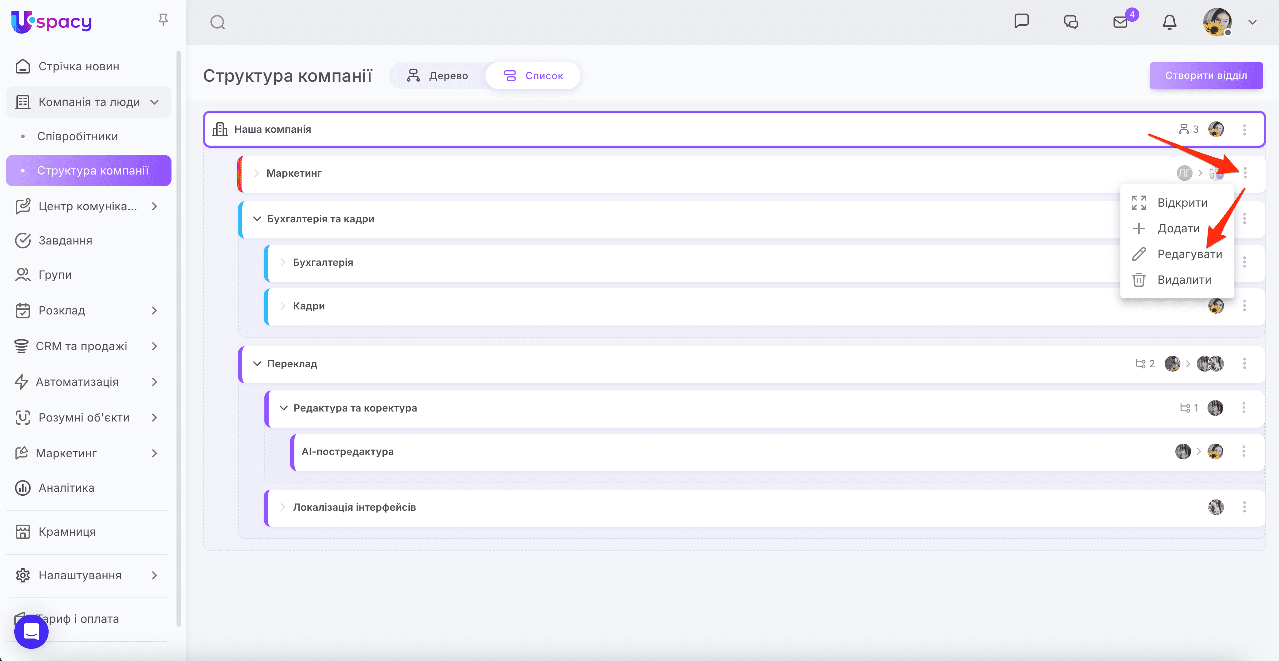Open the profile avatar dropdown arrow
The width and height of the screenshot is (1279, 661).
click(1252, 22)
